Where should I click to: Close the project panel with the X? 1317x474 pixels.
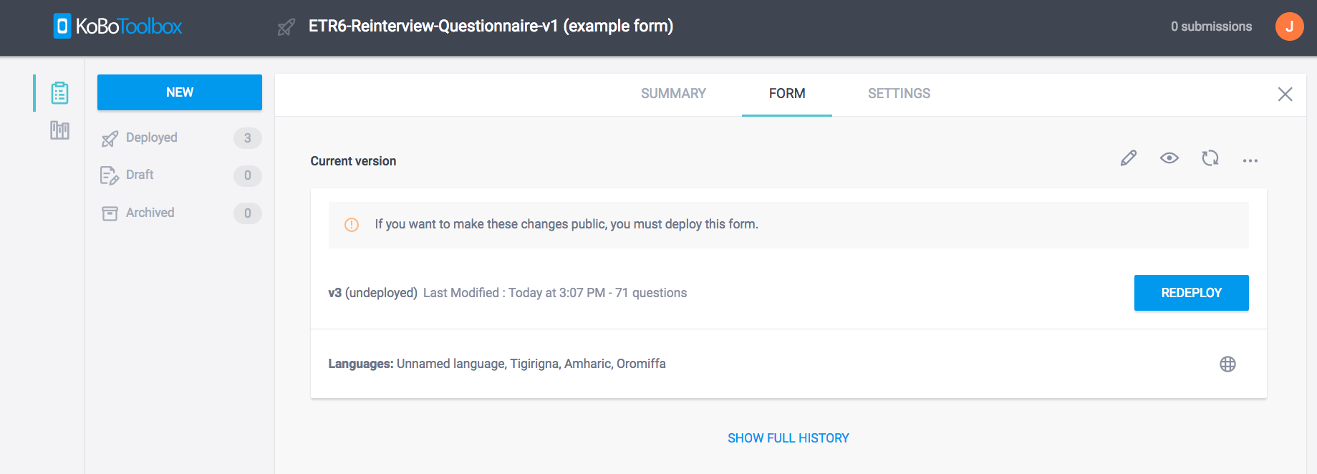[x=1285, y=95]
